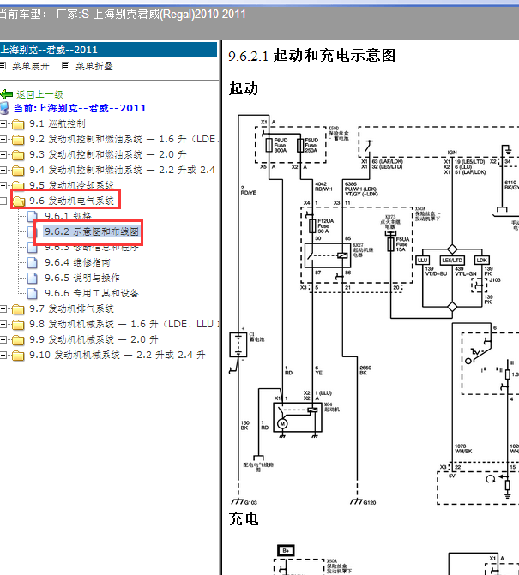Click the B+ box in charging diagram

tap(286, 550)
